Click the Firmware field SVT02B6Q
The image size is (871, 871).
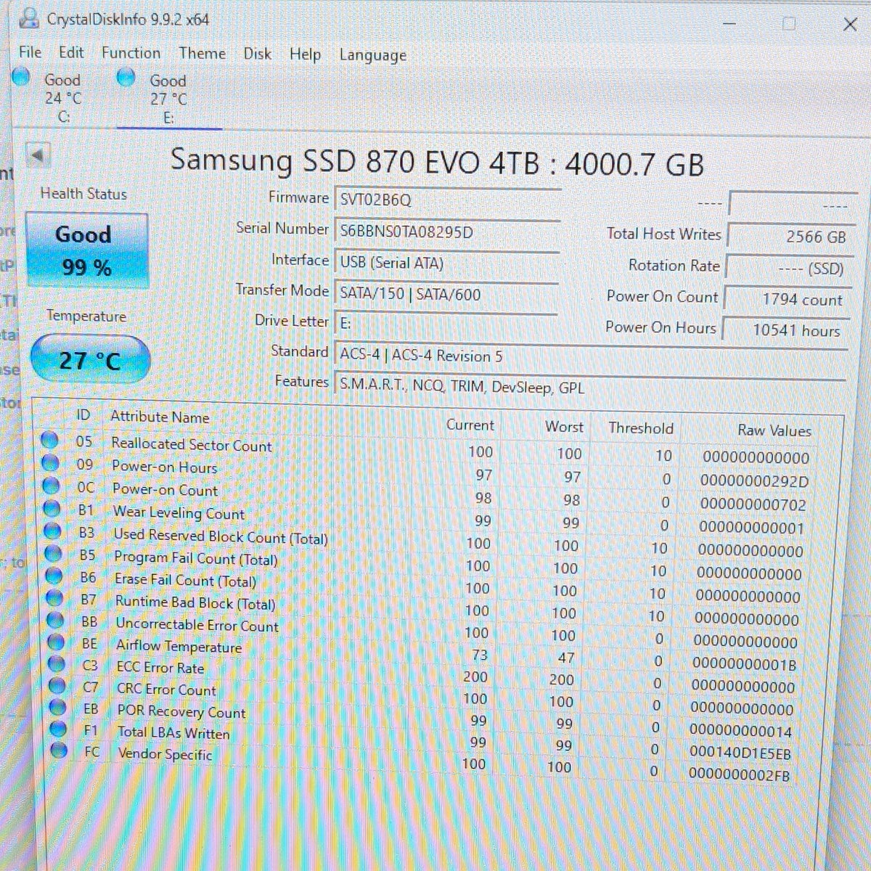(x=446, y=200)
